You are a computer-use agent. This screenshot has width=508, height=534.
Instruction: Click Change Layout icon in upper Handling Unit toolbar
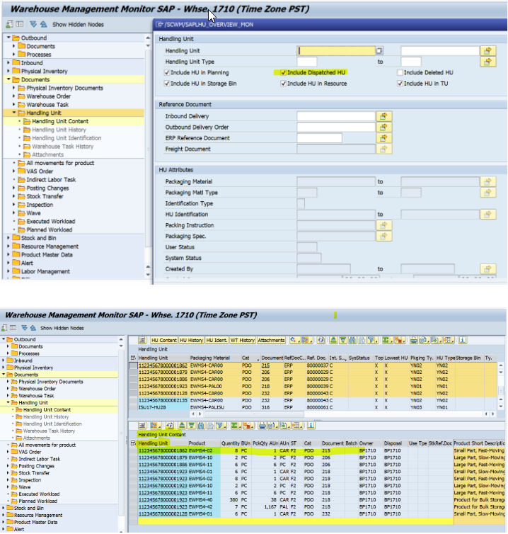[449, 340]
